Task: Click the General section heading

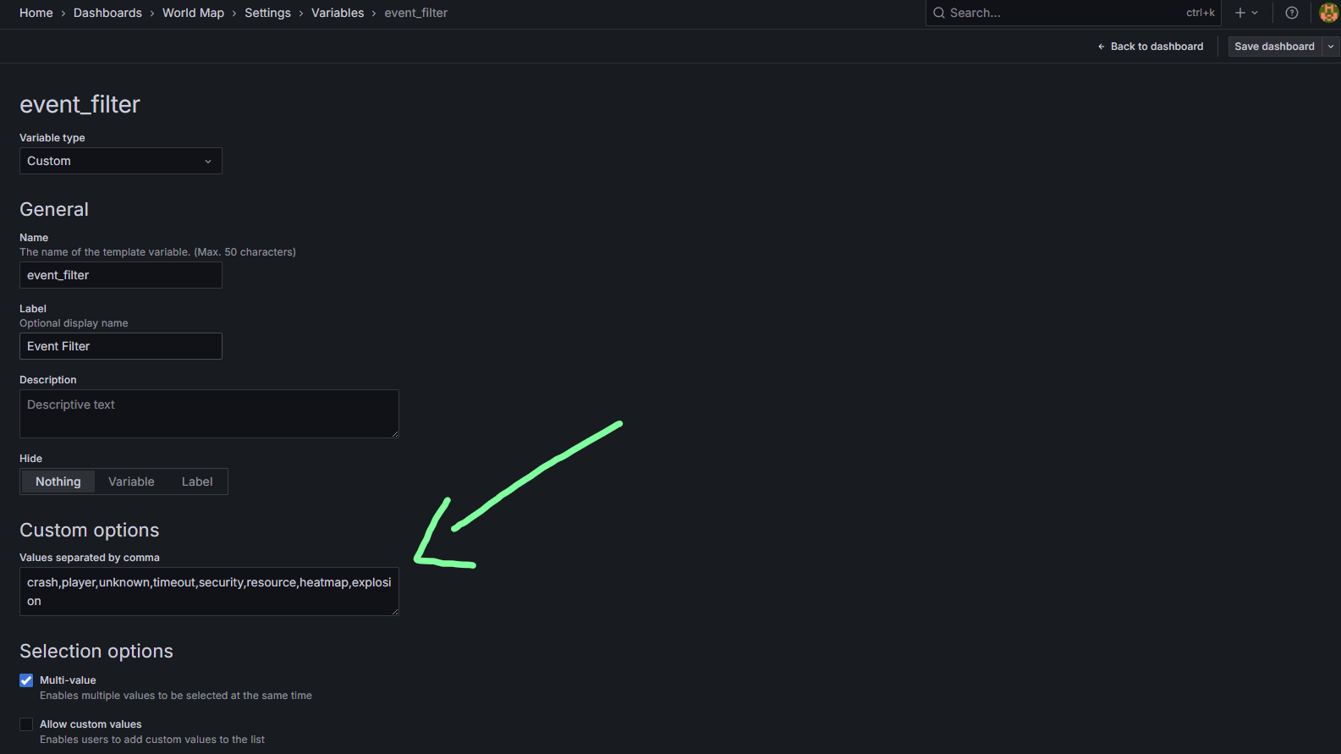Action: coord(54,209)
